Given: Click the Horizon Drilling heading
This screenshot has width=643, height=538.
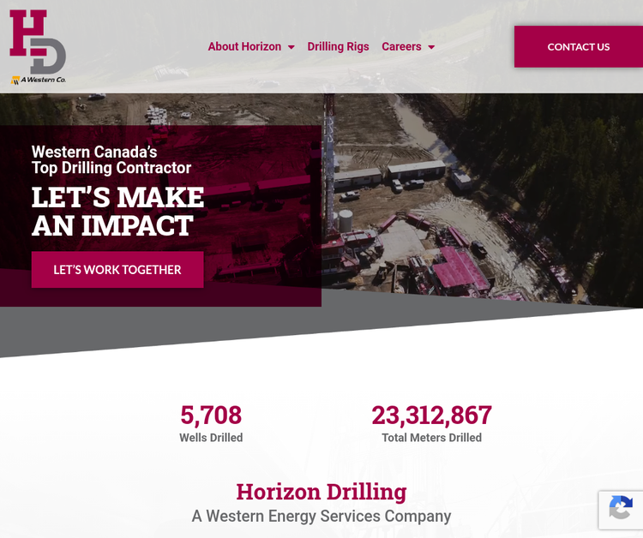Looking at the screenshot, I should click(321, 491).
